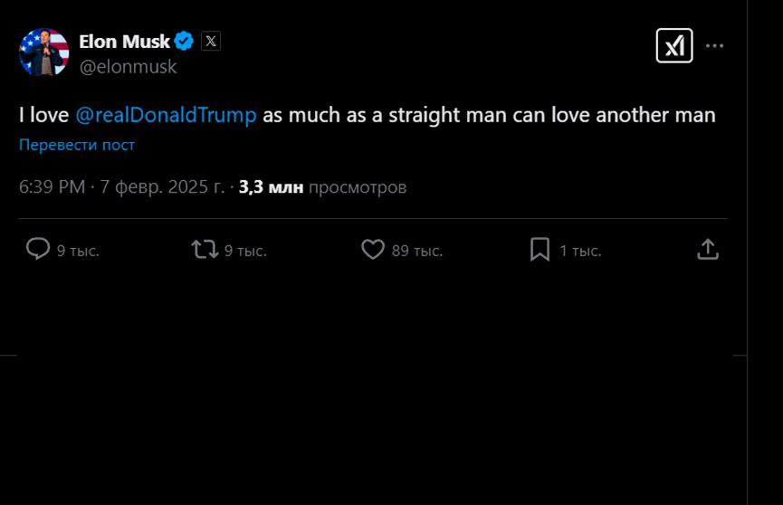Click the Elon Musk display name

(x=124, y=41)
